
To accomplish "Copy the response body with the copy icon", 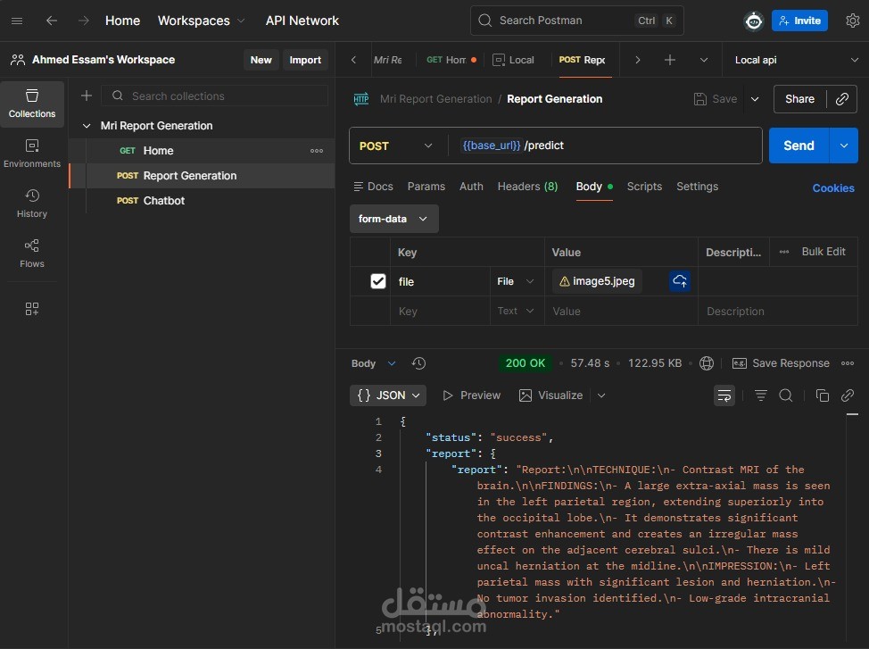I will [822, 395].
